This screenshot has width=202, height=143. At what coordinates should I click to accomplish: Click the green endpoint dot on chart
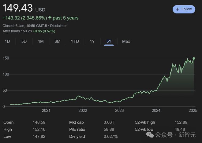[x=194, y=58]
